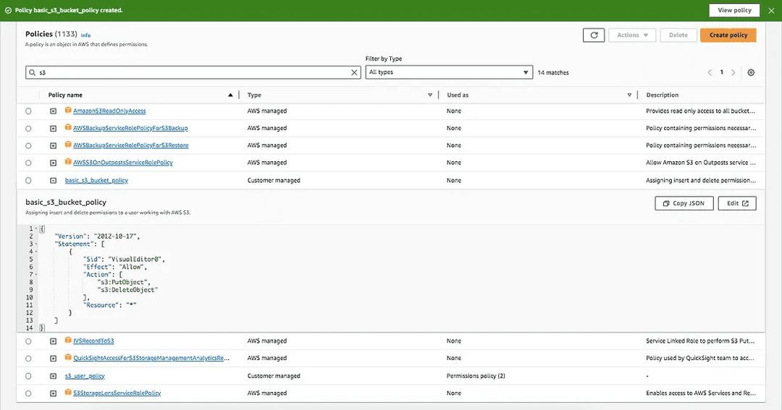Select radio for AWSBackupServiceRolePolicyForS3Backup
Viewport: 782px width, 410px height.
pyautogui.click(x=28, y=129)
